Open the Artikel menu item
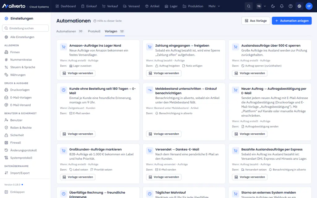This screenshot has height=198, width=317. [152, 6]
